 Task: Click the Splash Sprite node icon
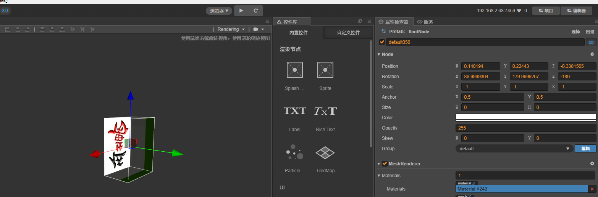tap(295, 70)
